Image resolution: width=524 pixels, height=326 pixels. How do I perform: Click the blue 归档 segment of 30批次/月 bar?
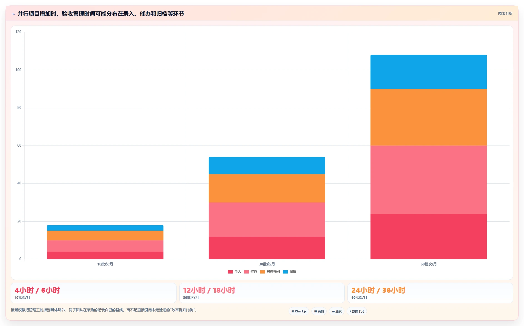coord(267,165)
